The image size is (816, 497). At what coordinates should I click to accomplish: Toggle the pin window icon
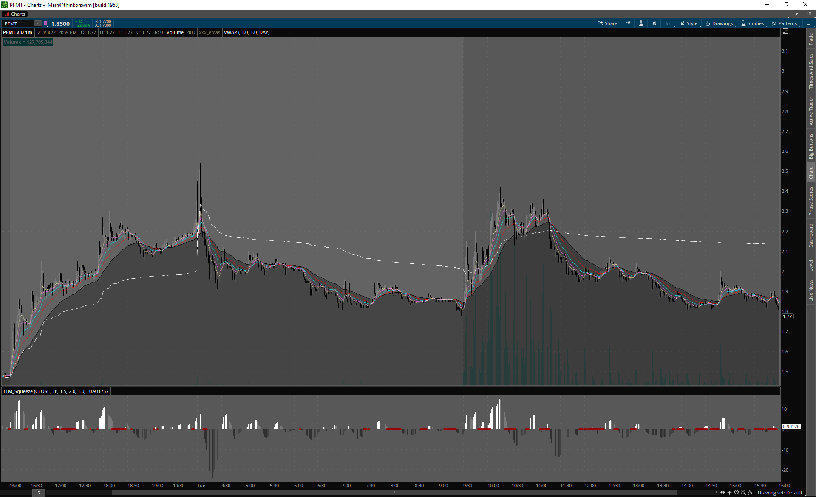coord(796,14)
